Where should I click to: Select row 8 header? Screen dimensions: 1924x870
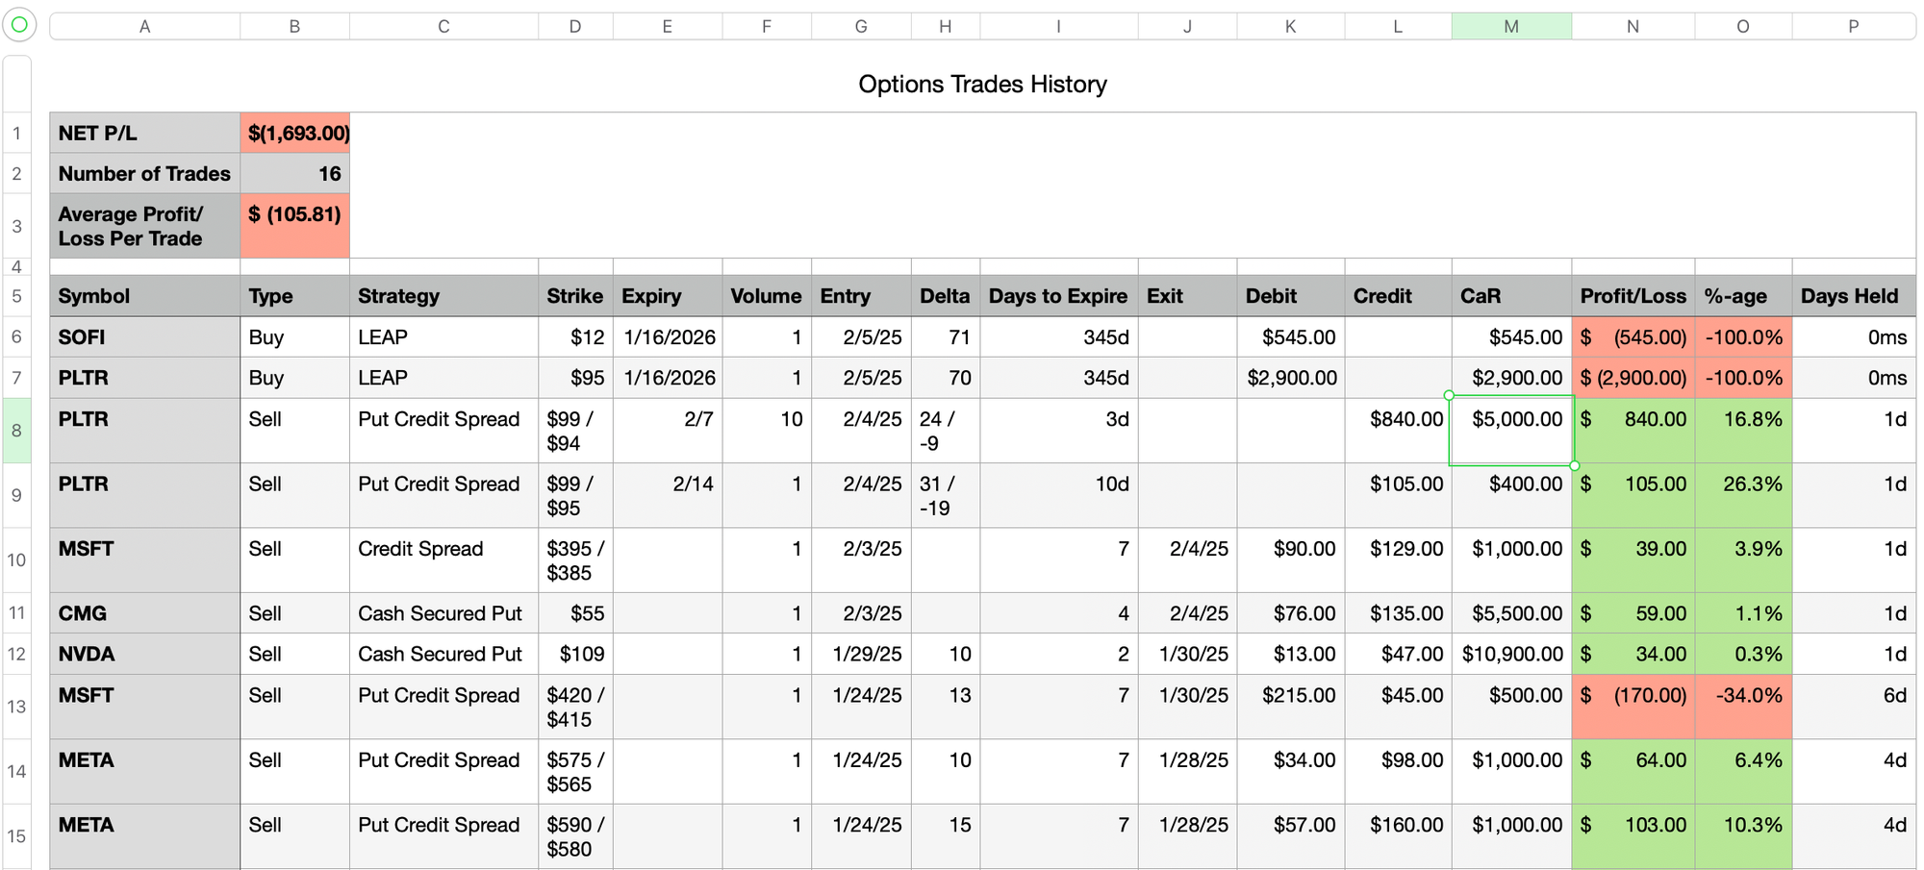[x=16, y=431]
